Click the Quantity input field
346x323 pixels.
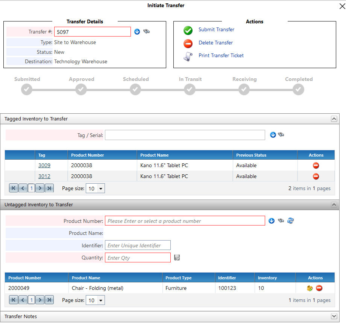point(138,257)
